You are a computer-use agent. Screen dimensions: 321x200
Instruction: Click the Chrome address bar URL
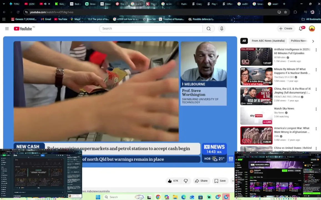coord(52,12)
